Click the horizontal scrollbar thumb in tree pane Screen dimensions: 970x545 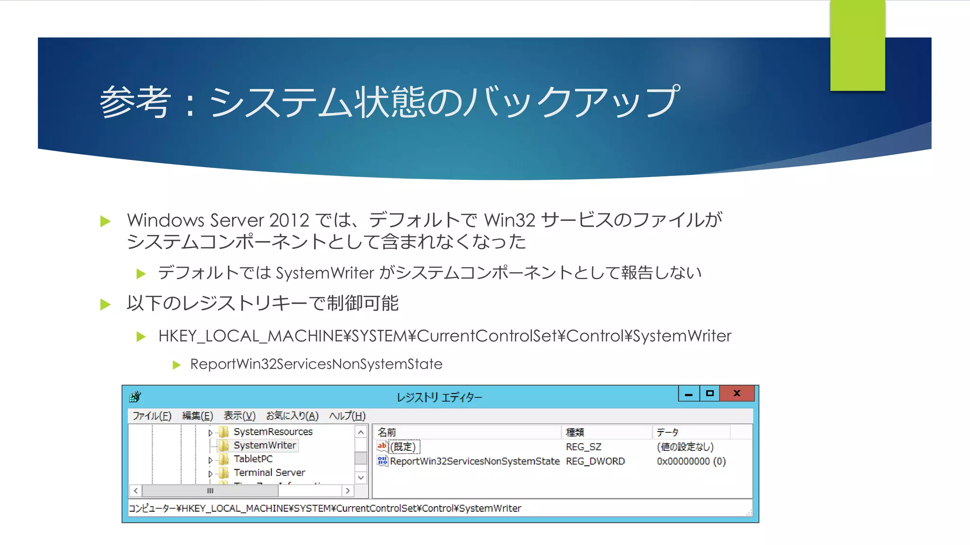(210, 491)
